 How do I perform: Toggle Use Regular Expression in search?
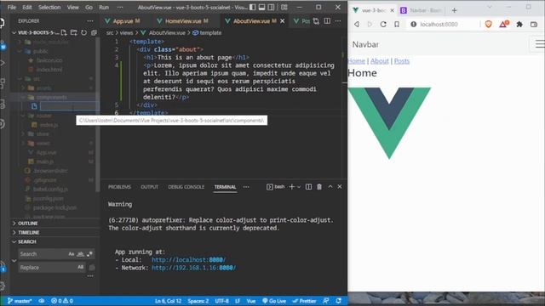(x=90, y=254)
